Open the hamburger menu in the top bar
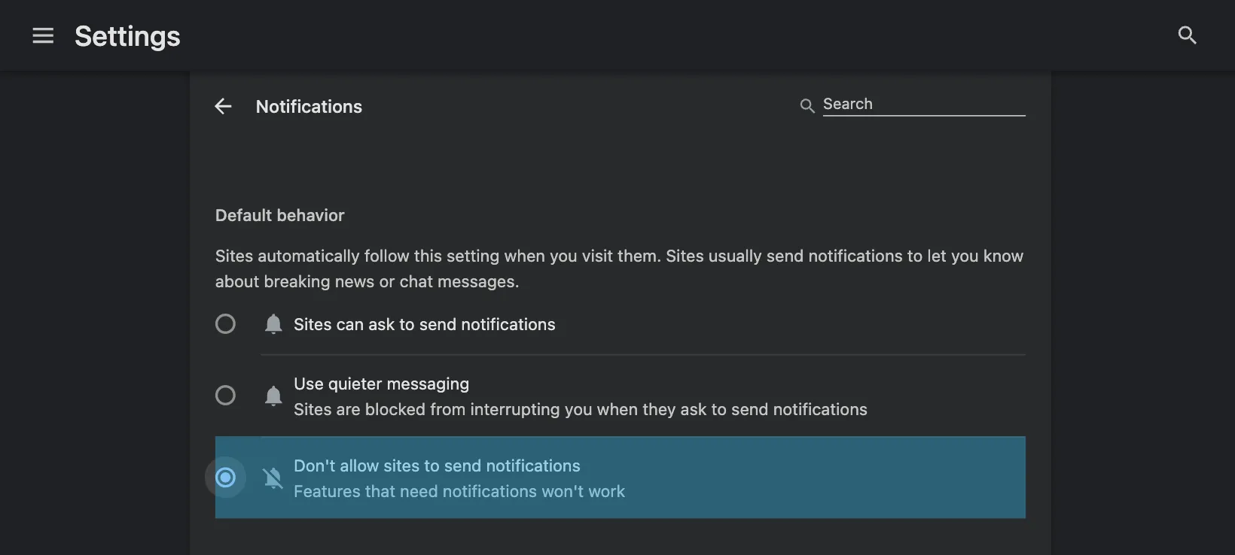1235x555 pixels. click(43, 35)
